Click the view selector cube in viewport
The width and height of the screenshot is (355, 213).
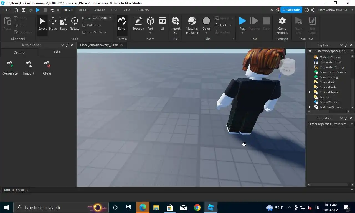[287, 67]
